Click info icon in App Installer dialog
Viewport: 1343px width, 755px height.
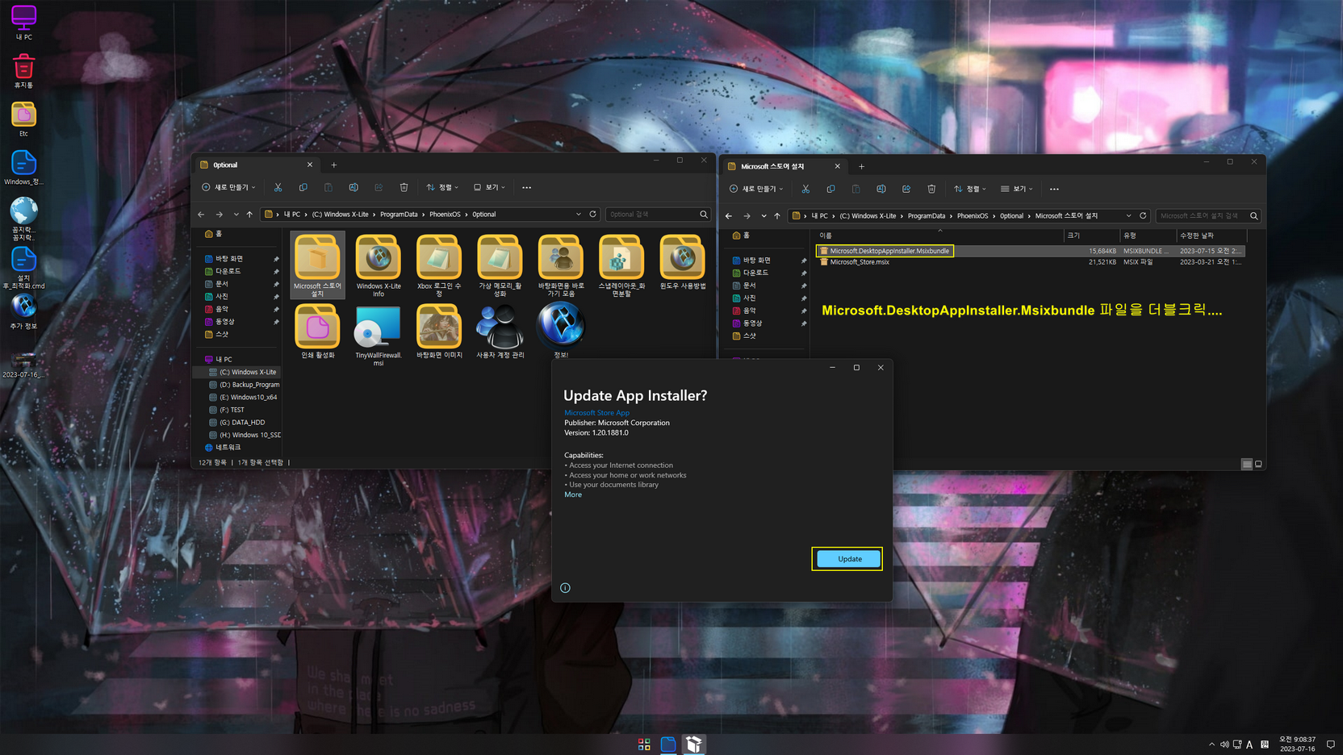pos(565,588)
